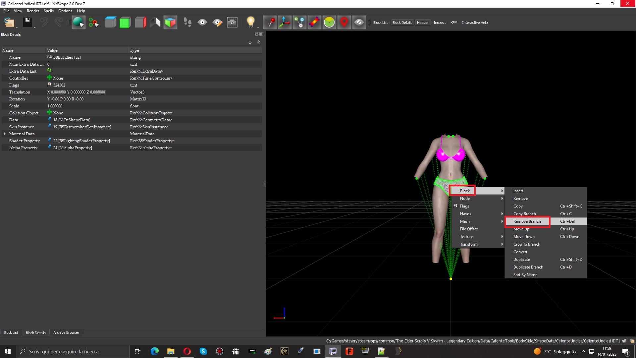
Task: Open the Options menu
Action: click(x=65, y=11)
